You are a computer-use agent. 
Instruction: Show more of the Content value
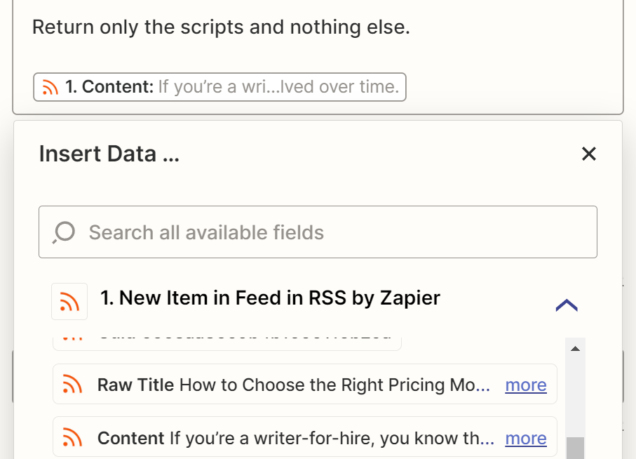[525, 438]
